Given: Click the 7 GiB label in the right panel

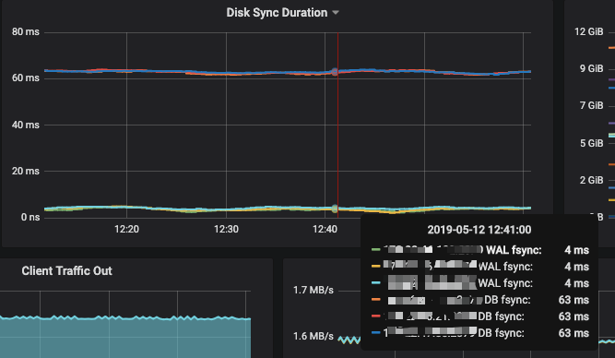Looking at the screenshot, I should (x=591, y=105).
